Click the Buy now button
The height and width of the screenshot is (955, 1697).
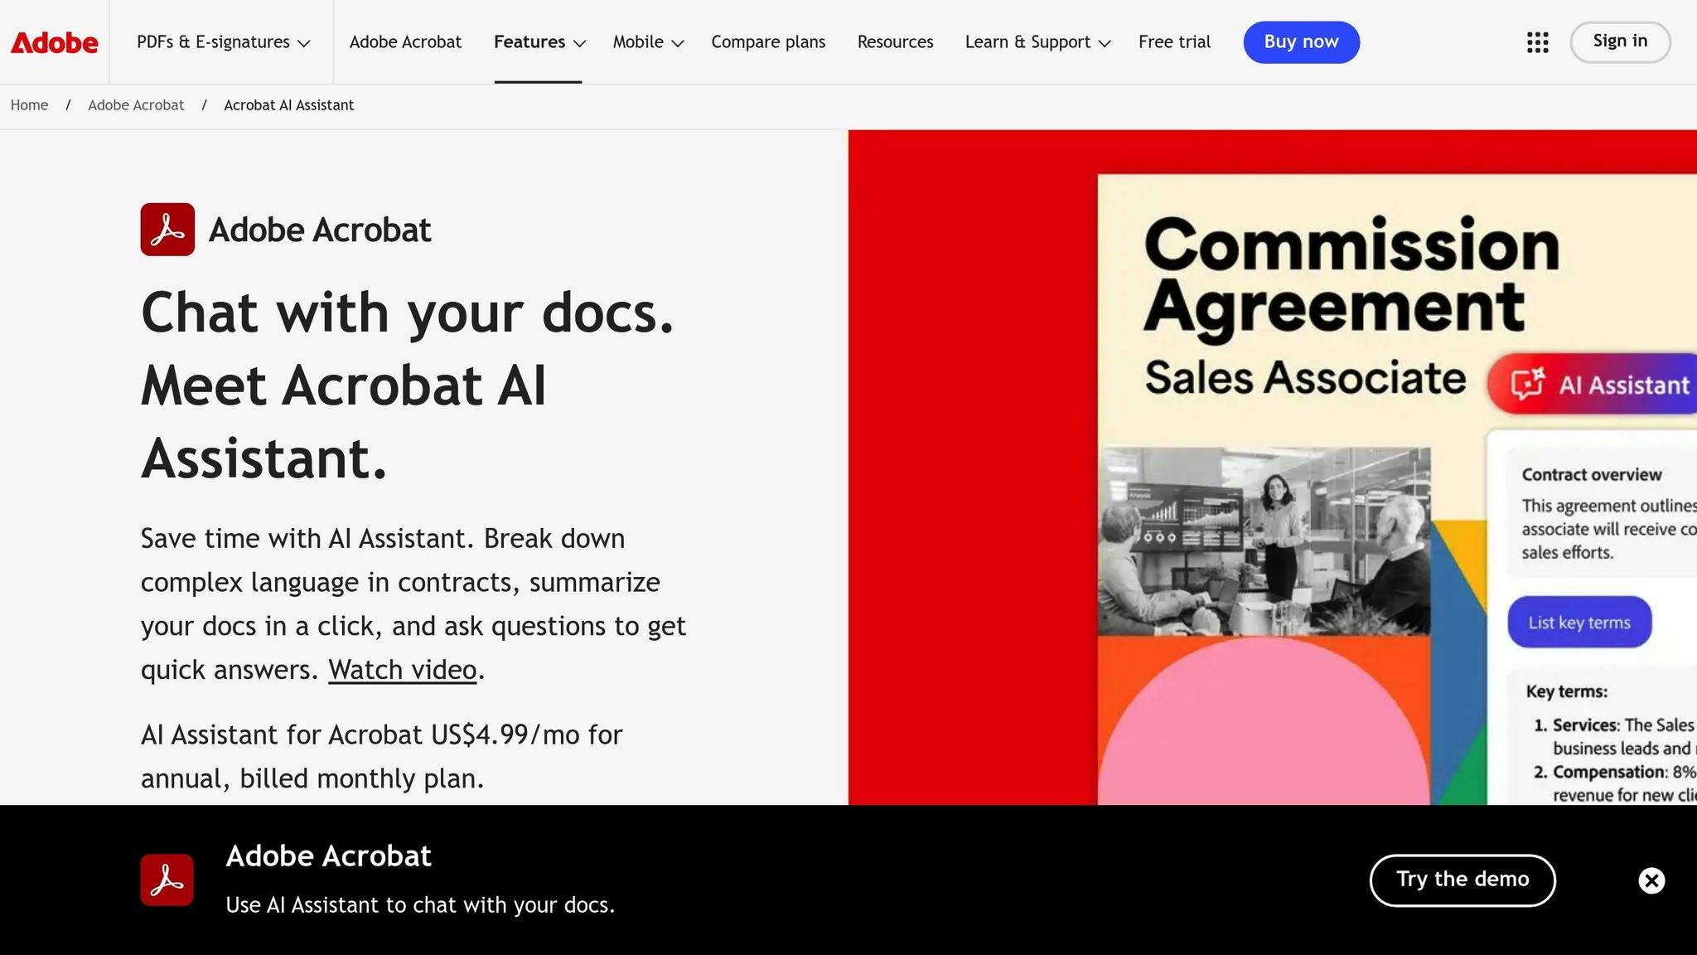tap(1301, 42)
